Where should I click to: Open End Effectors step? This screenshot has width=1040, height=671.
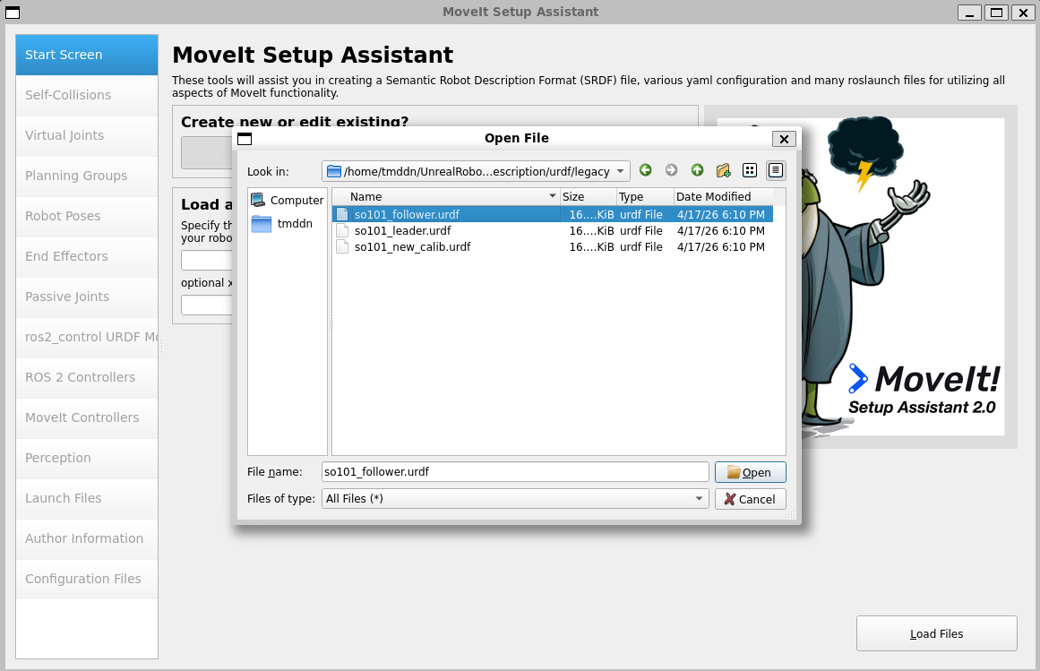[87, 256]
